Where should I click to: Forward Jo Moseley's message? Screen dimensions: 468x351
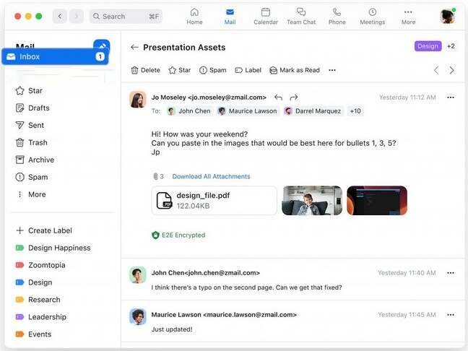[x=294, y=97]
